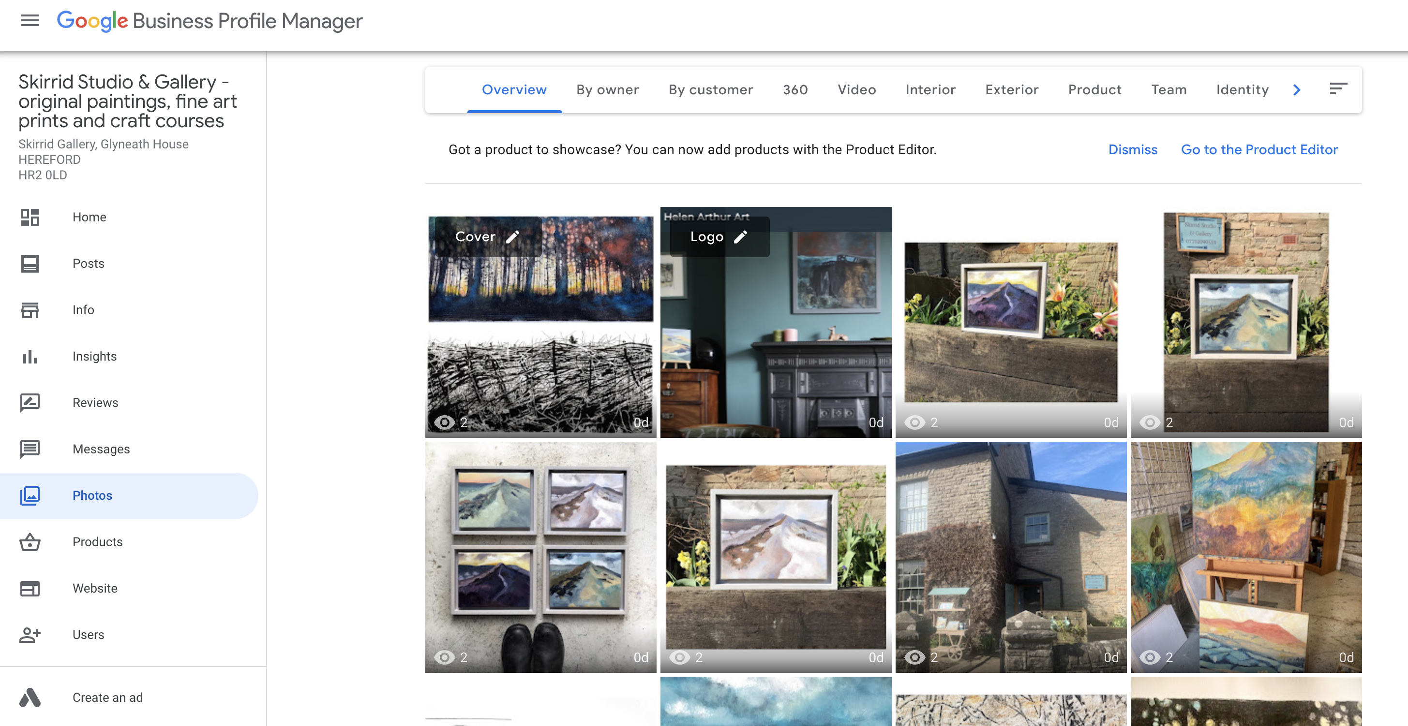Open the easel studio painting thumbnail

click(x=1245, y=557)
